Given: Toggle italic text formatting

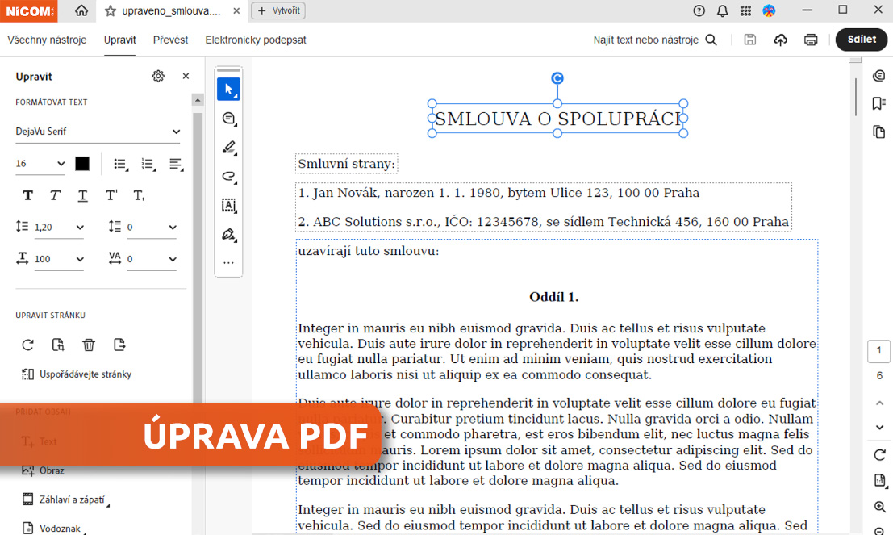Looking at the screenshot, I should (x=55, y=195).
